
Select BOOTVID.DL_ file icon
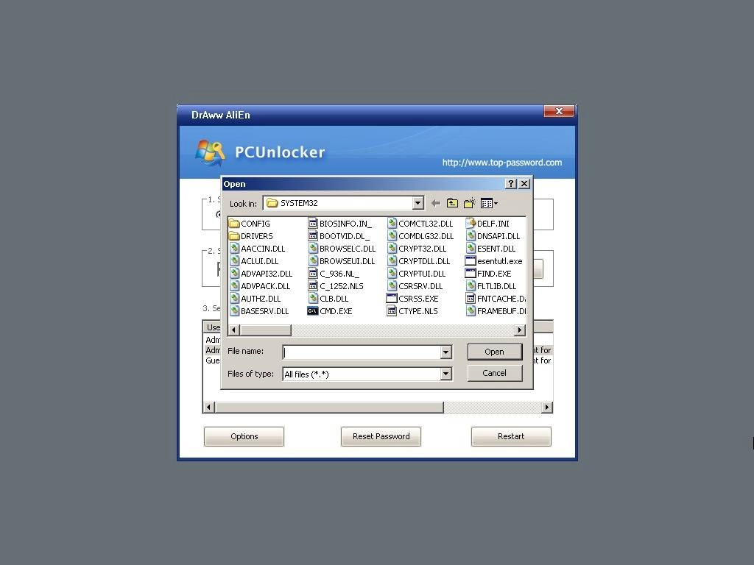click(x=313, y=236)
